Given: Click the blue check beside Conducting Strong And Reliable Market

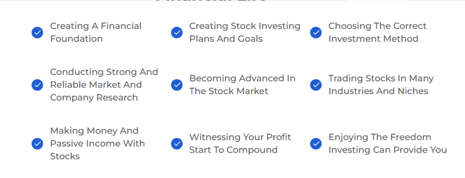Looking at the screenshot, I should [37, 85].
